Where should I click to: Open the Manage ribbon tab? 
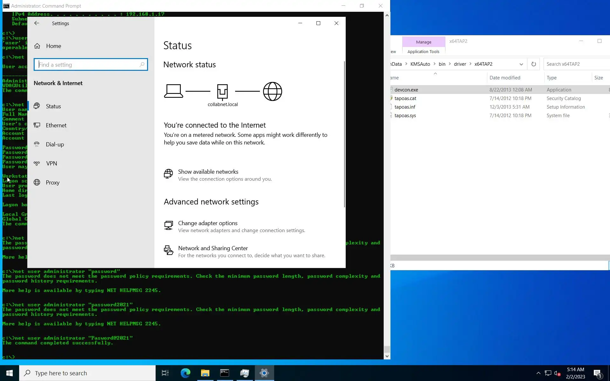pyautogui.click(x=424, y=42)
